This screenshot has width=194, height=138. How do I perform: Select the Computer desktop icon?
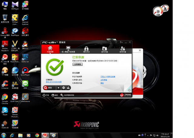pyautogui.click(x=5, y=5)
